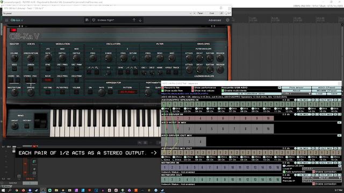Go to next preset with the down arrow

tap(140, 20)
